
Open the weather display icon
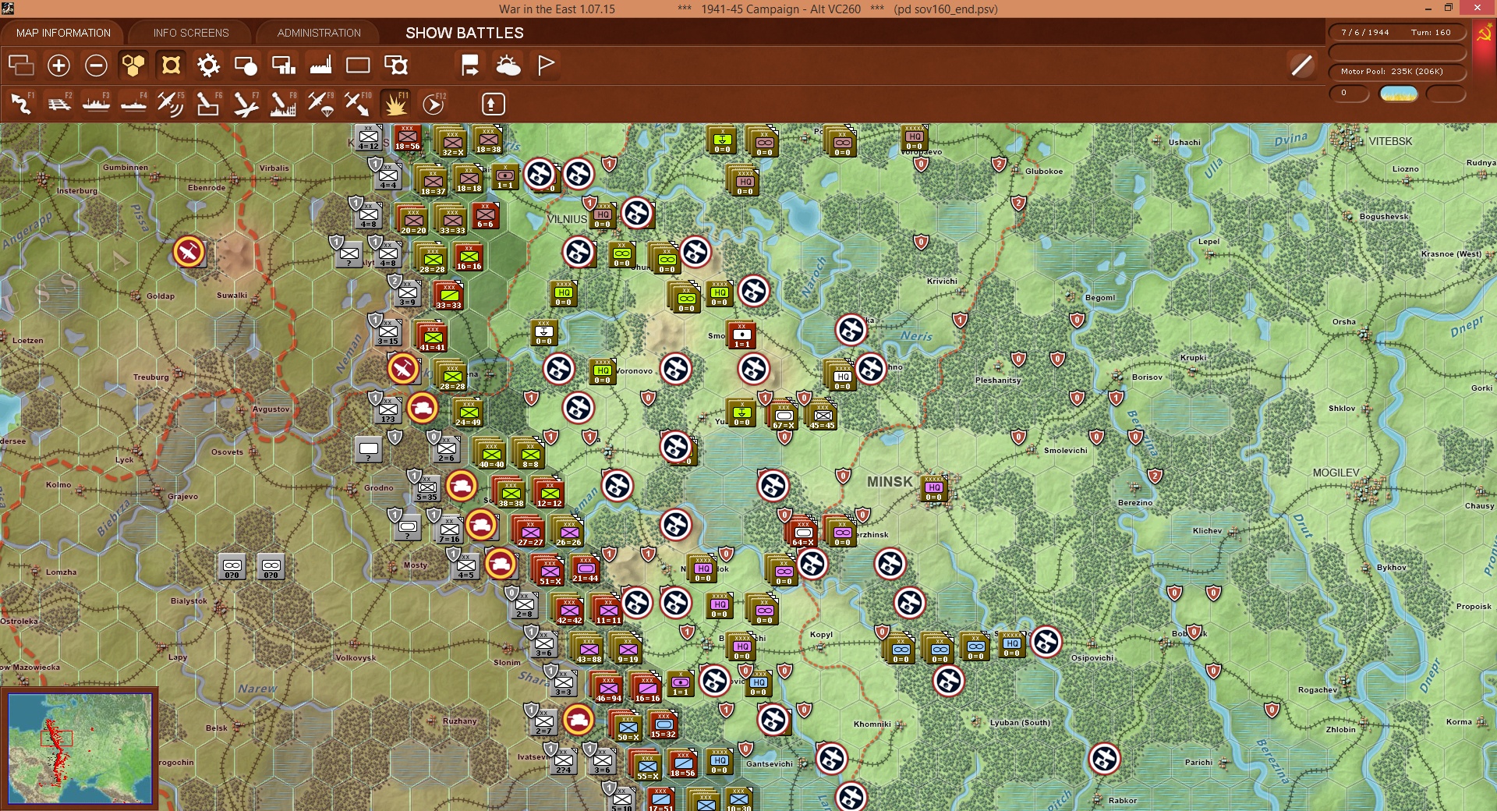click(x=508, y=66)
